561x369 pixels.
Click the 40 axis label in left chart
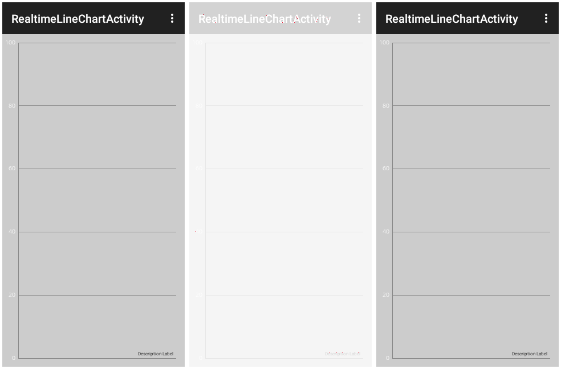(x=12, y=231)
